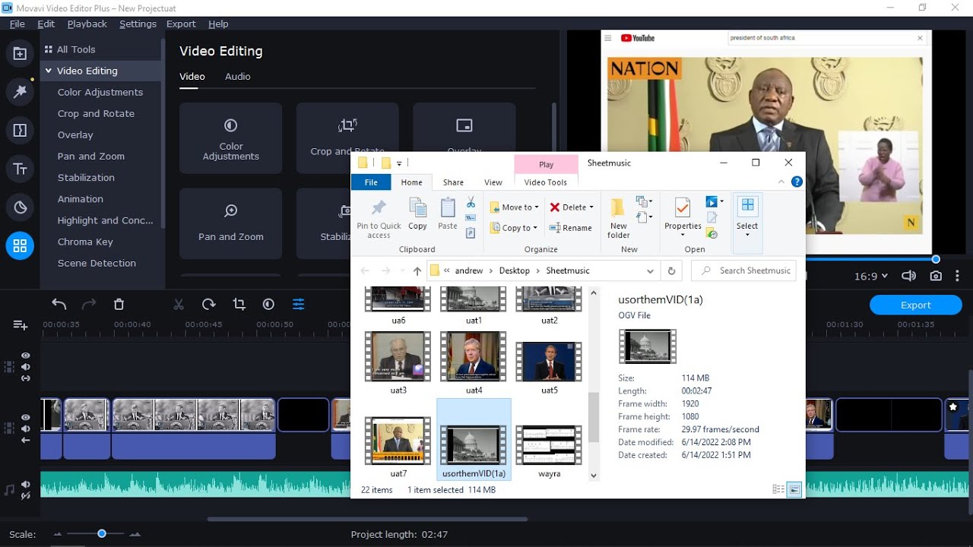This screenshot has width=973, height=547.
Task: Take a snapshot of the preview
Action: (936, 277)
